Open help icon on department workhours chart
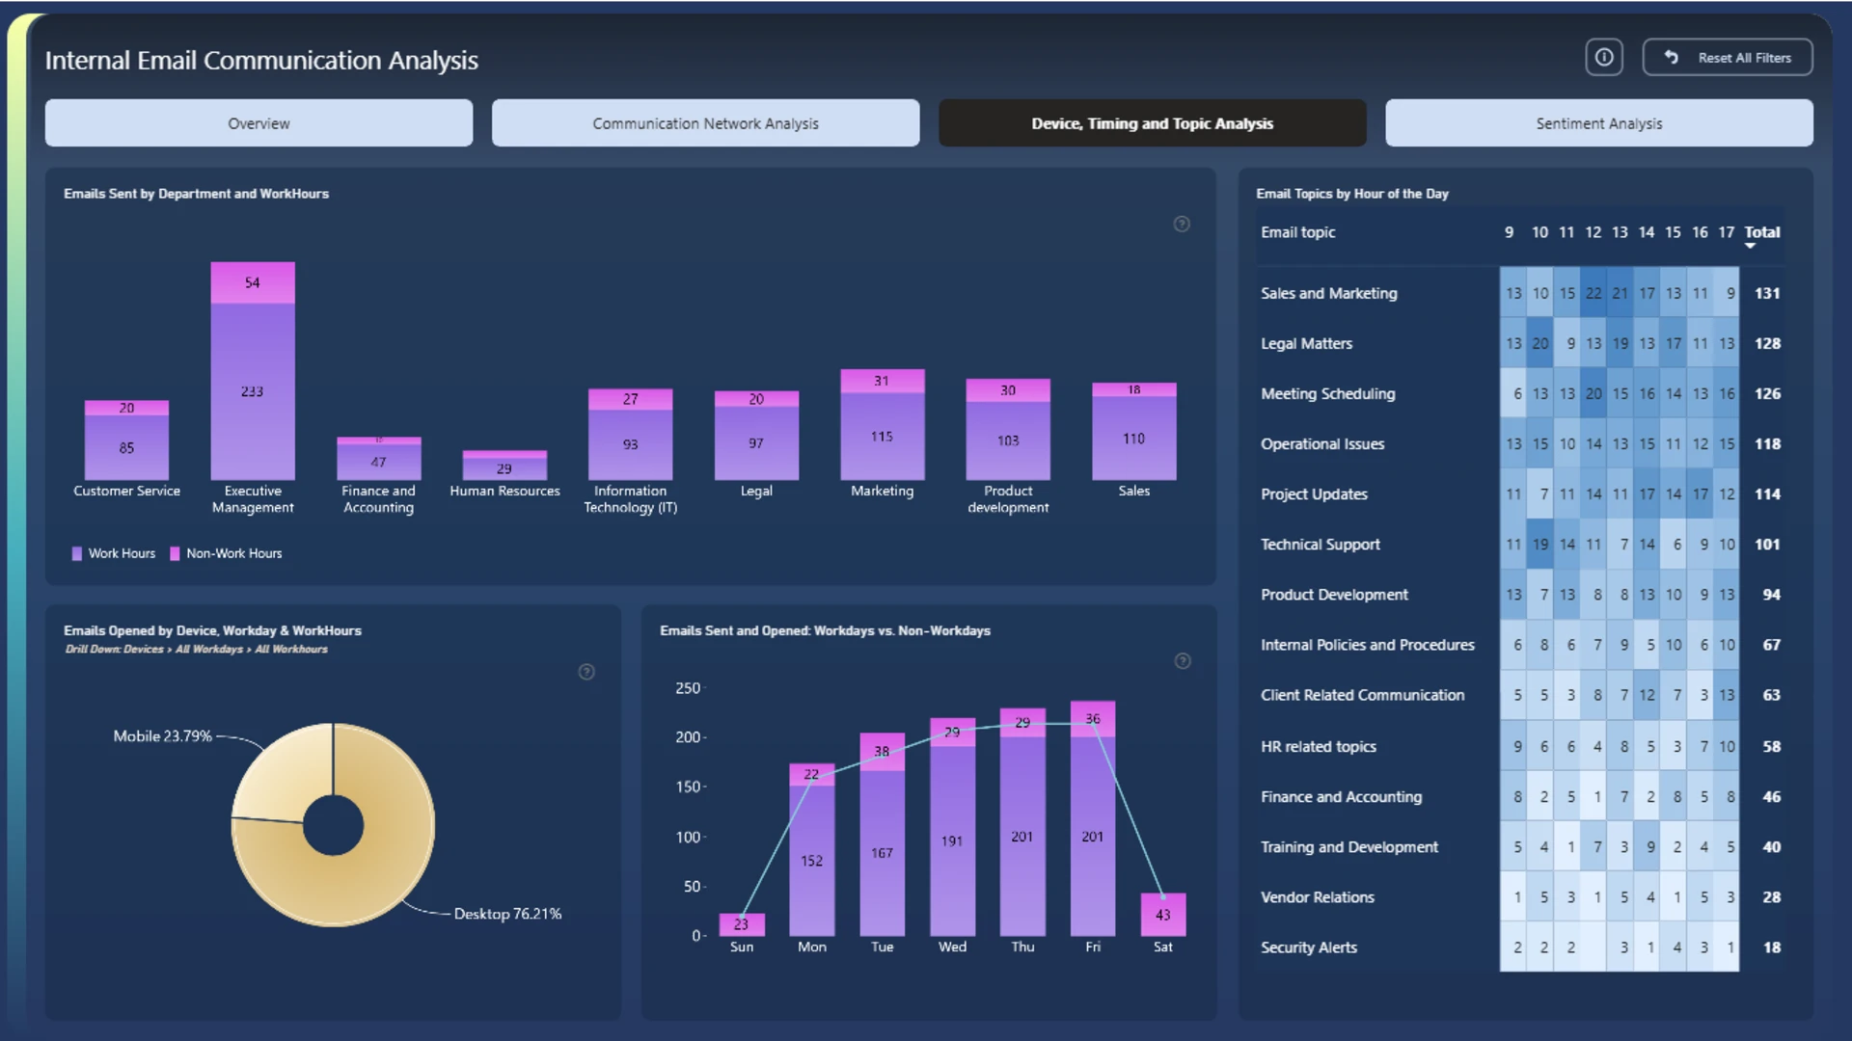The width and height of the screenshot is (1852, 1041). click(x=1182, y=224)
